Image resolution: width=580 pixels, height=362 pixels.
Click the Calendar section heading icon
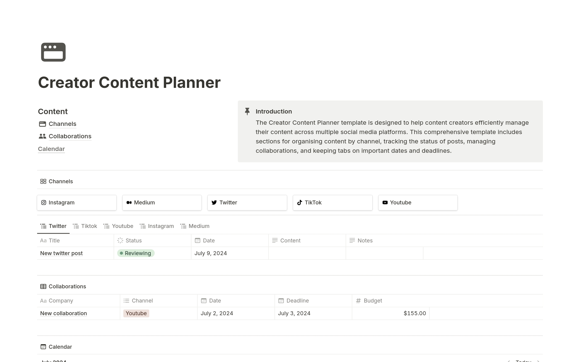tap(43, 347)
